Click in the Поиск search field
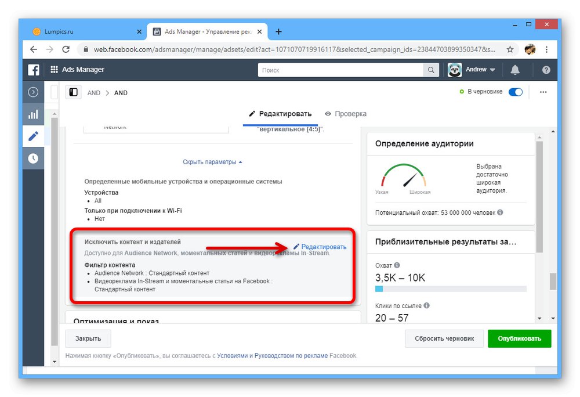The width and height of the screenshot is (580, 397). (340, 70)
